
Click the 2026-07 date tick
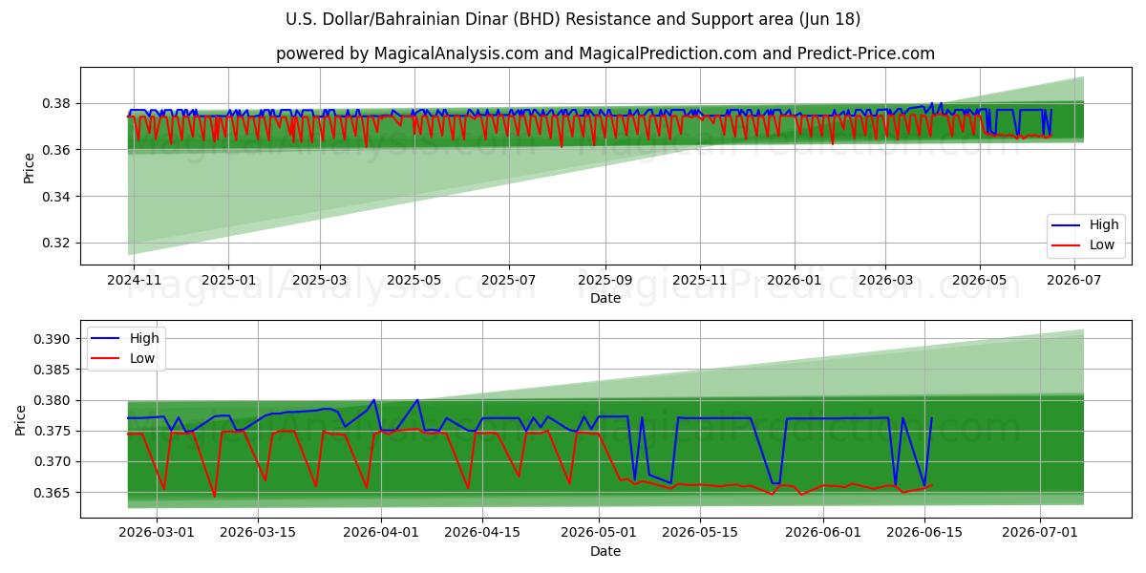(1075, 280)
